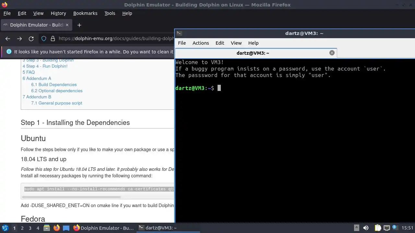Click the info icon in notification bar

[9, 52]
